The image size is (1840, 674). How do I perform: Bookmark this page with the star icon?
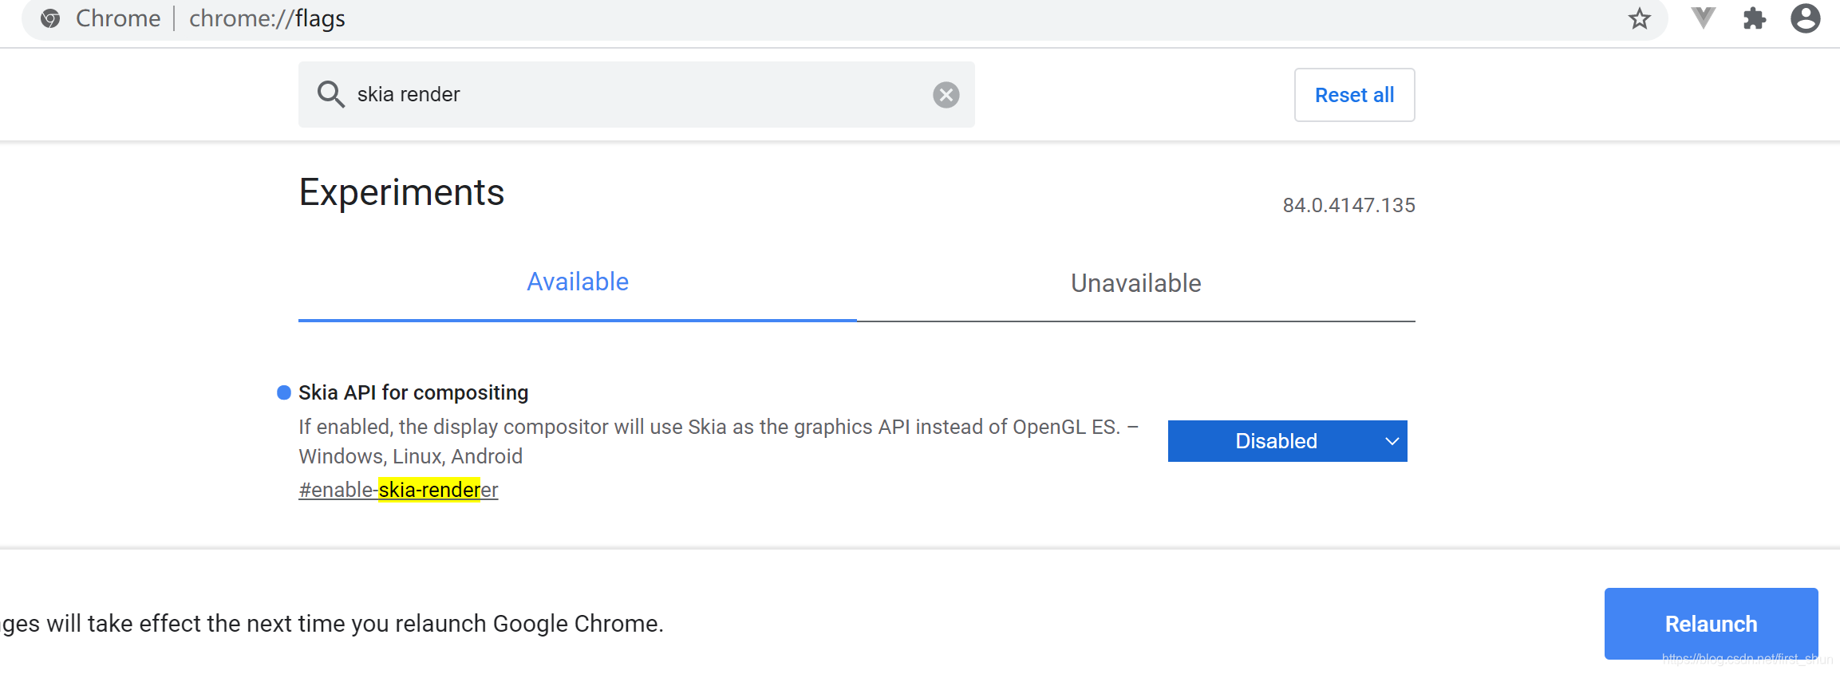1639,18
